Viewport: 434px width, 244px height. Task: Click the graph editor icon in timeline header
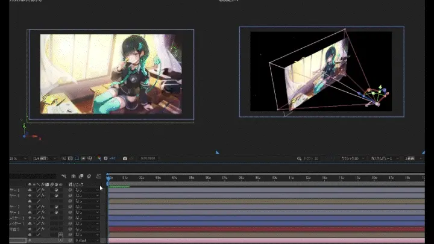coord(98,176)
